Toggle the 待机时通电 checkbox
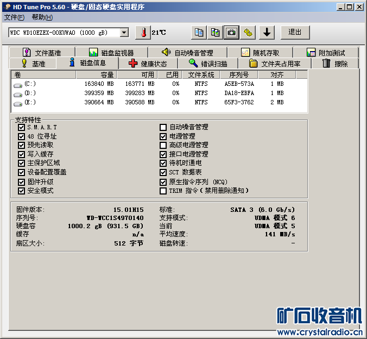The width and height of the screenshot is (367, 339). tap(163, 163)
